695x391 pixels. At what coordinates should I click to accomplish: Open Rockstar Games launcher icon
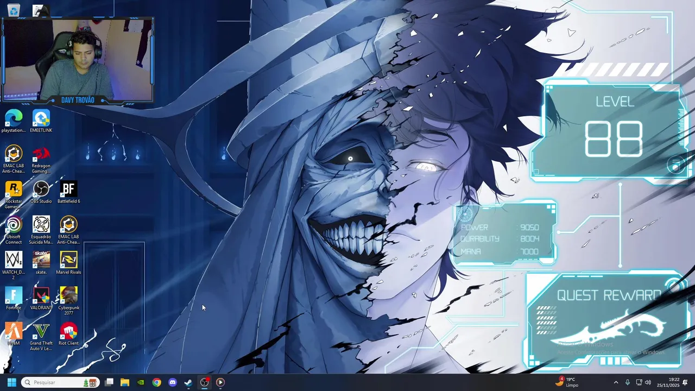tap(14, 194)
